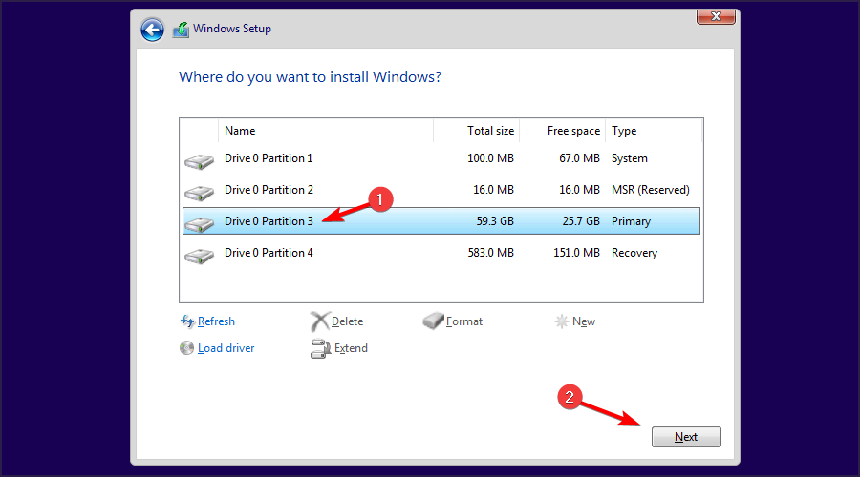
Task: Click the Refresh icon
Action: tap(186, 321)
